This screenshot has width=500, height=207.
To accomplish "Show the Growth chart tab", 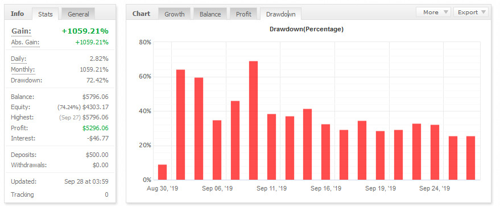I will [x=175, y=14].
